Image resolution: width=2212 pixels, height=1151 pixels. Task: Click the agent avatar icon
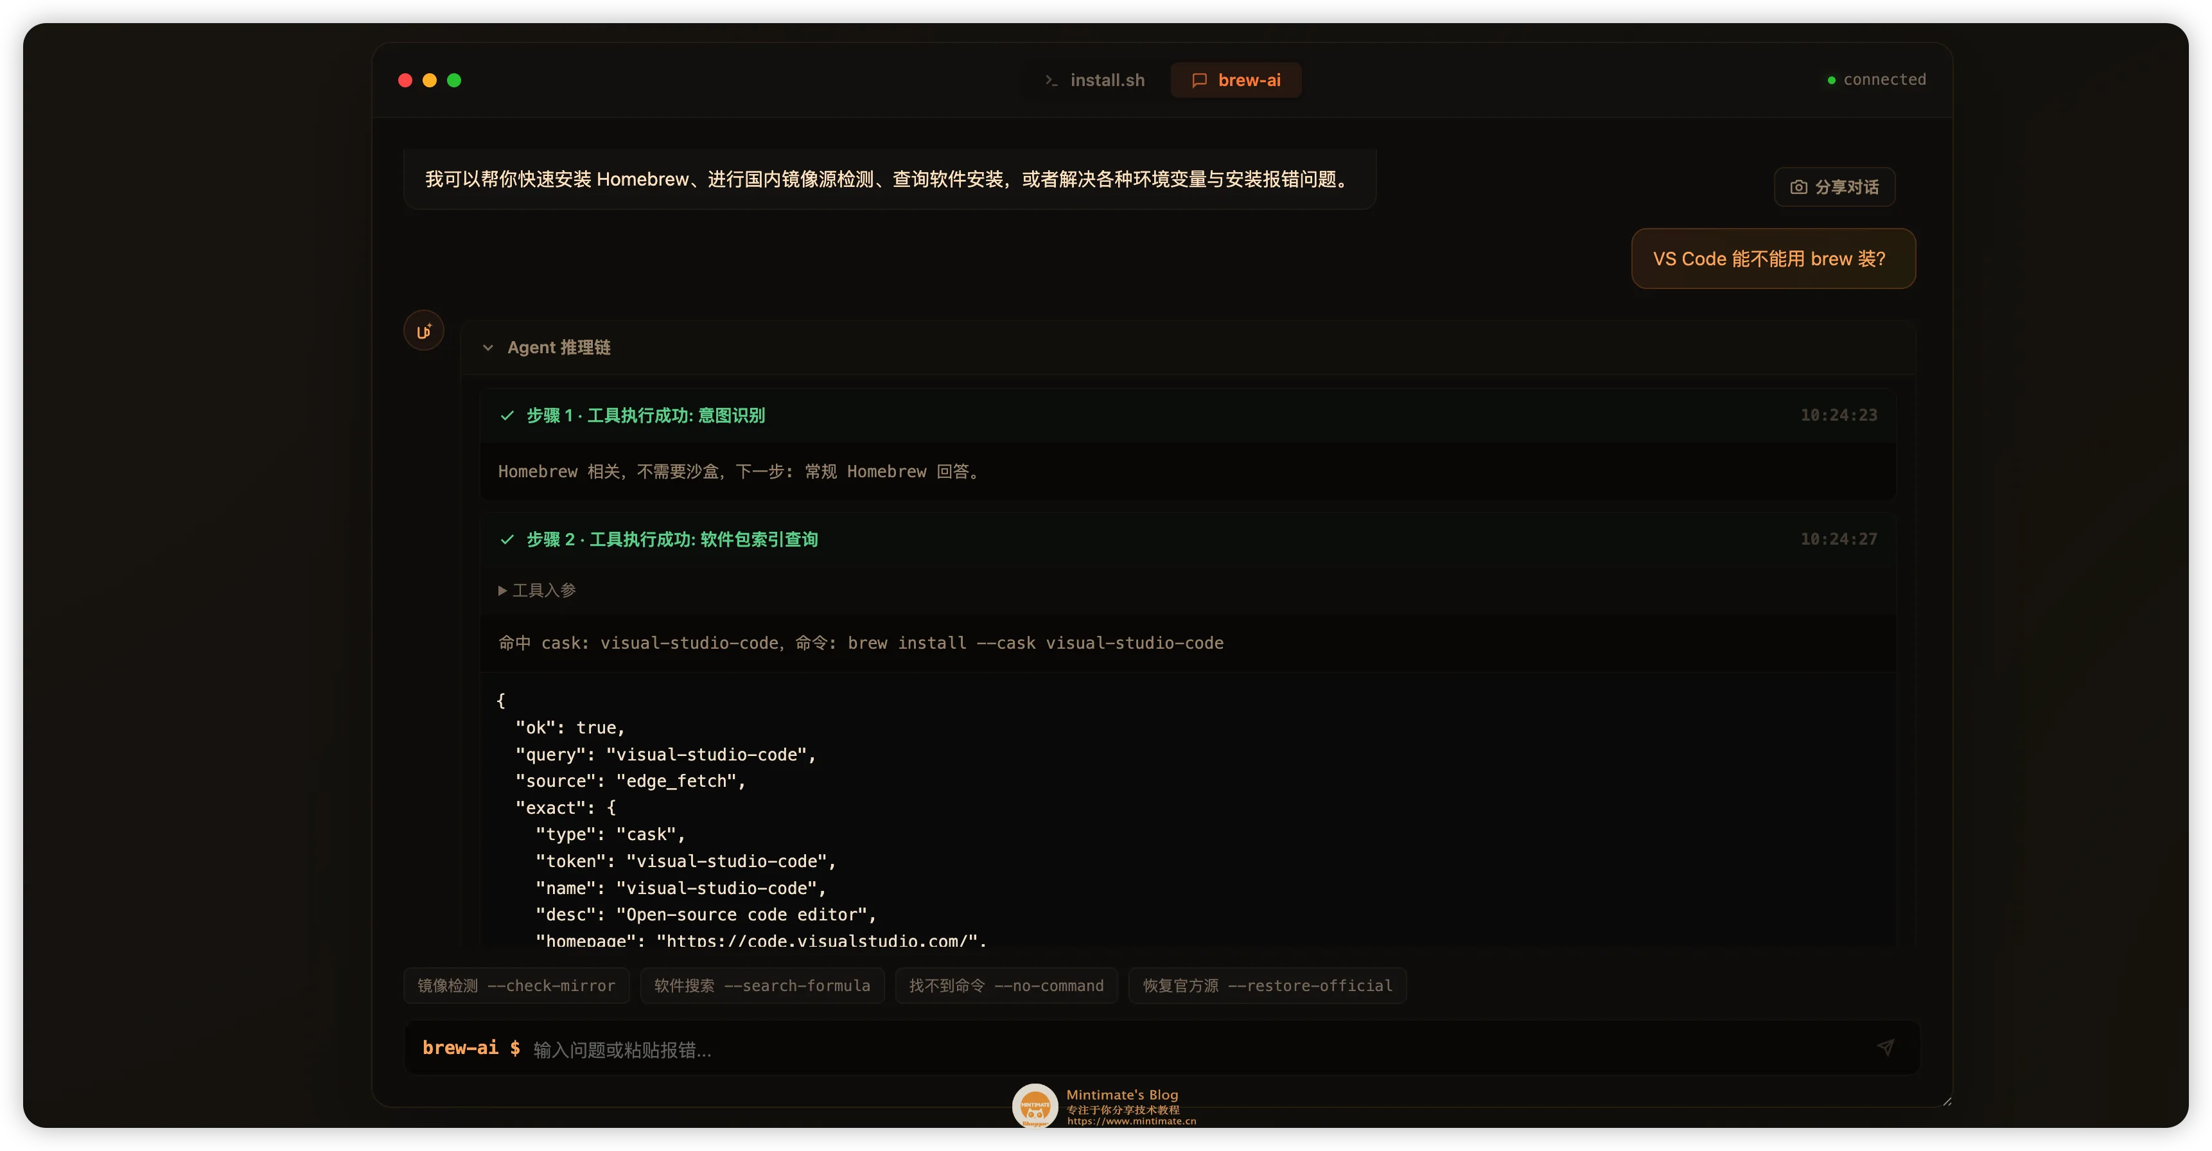click(424, 331)
